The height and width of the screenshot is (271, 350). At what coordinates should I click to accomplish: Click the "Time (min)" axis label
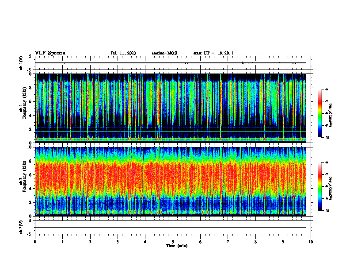coord(177,246)
